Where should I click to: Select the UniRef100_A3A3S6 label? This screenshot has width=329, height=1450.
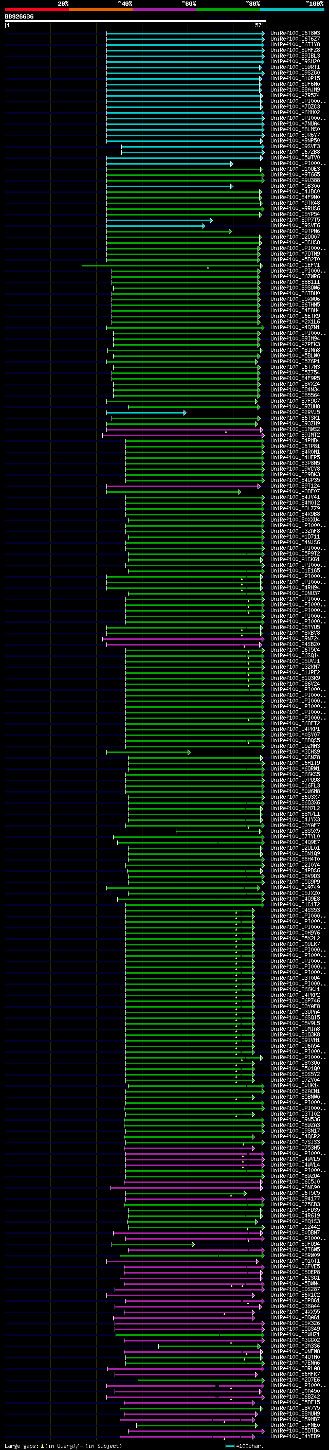(x=295, y=1345)
